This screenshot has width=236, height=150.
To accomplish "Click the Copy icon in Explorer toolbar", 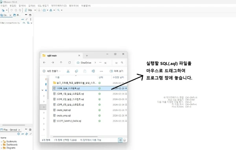I will coord(76,71).
